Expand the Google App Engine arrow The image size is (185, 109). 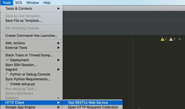point(58,107)
